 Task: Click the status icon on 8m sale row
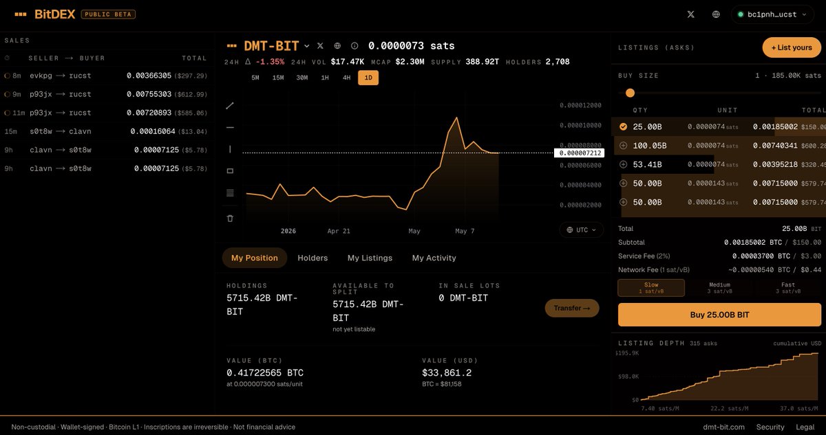point(7,76)
